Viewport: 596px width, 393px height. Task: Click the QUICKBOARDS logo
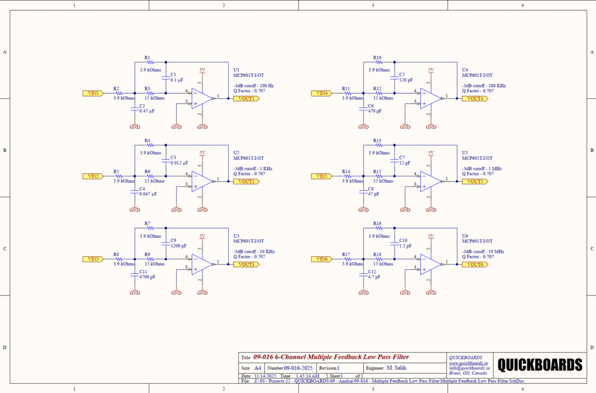pos(541,365)
